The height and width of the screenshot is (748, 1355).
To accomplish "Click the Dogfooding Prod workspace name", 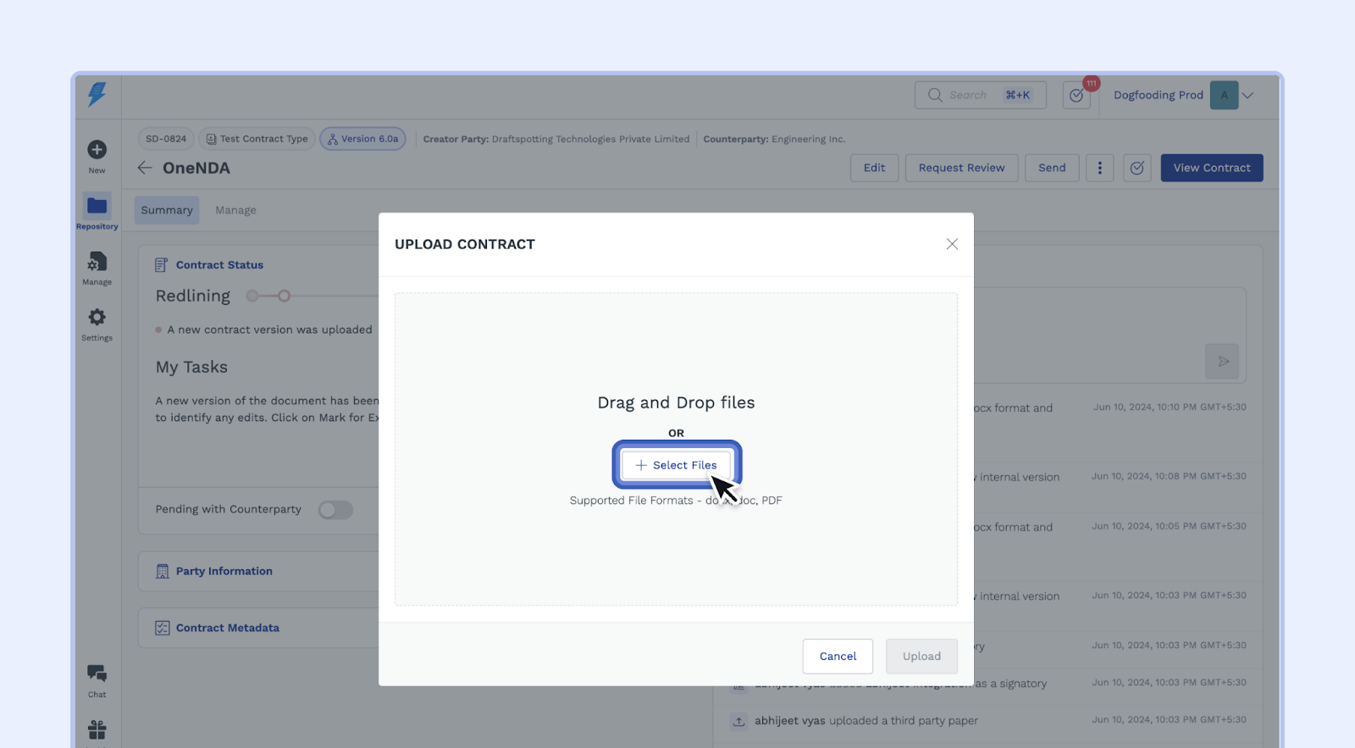I will click(1159, 95).
